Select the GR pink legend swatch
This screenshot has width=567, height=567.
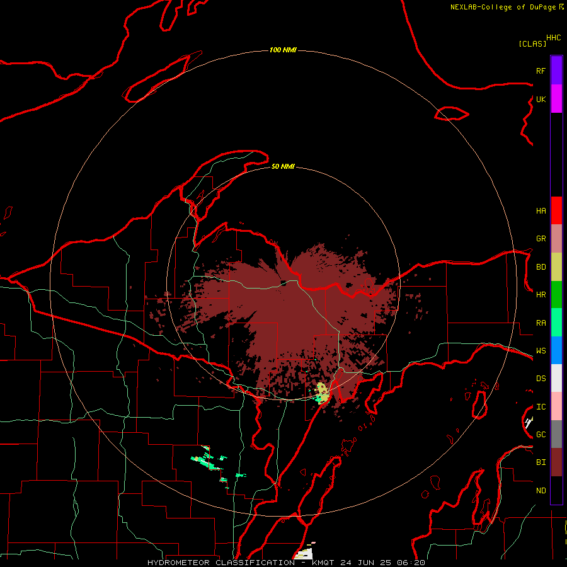(556, 239)
